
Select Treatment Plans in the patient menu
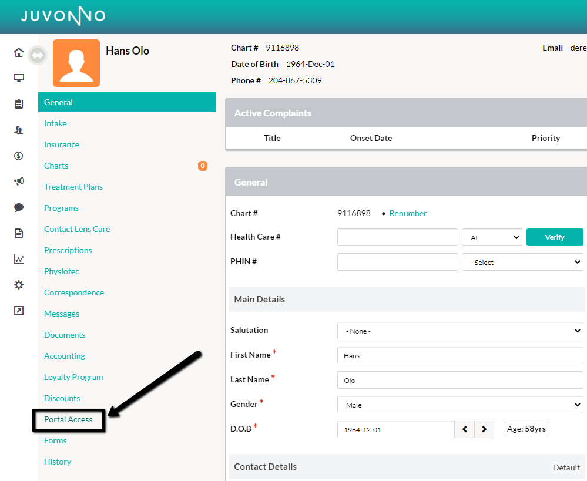click(73, 187)
